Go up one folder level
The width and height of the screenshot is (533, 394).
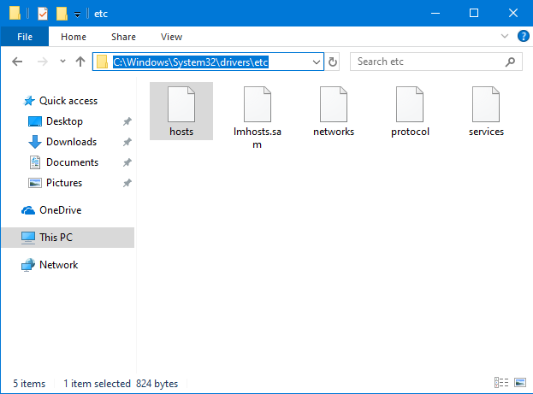point(80,62)
